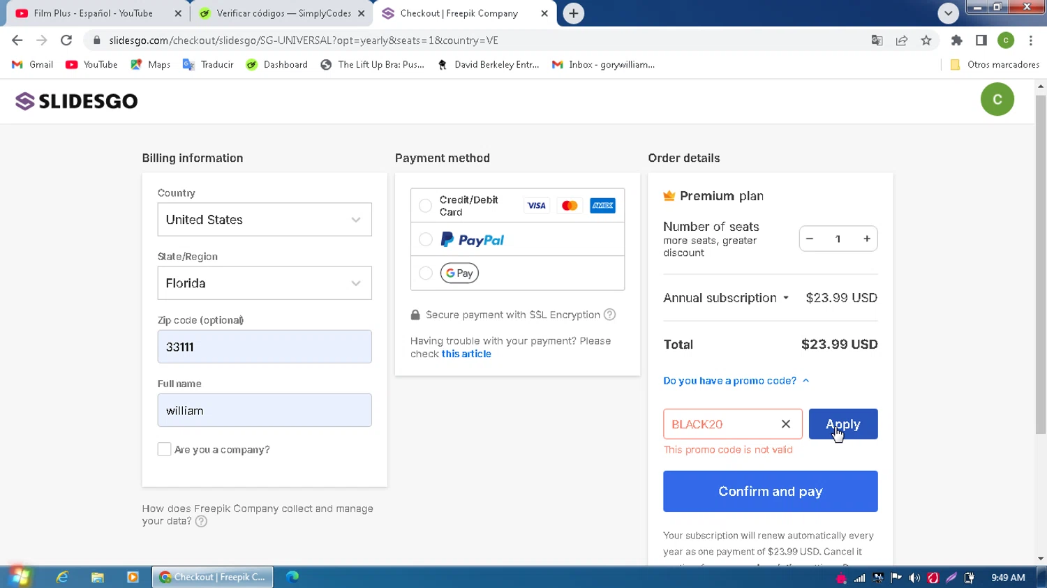Open the Country dropdown
1047x588 pixels.
tap(265, 220)
